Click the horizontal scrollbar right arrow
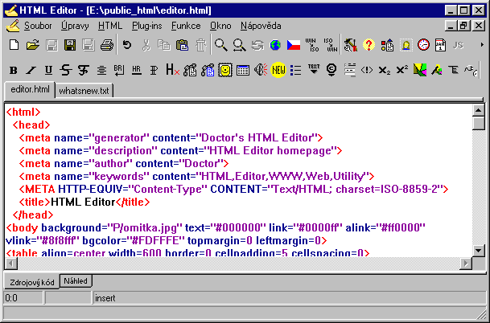This screenshot has width=490, height=323. (x=466, y=264)
